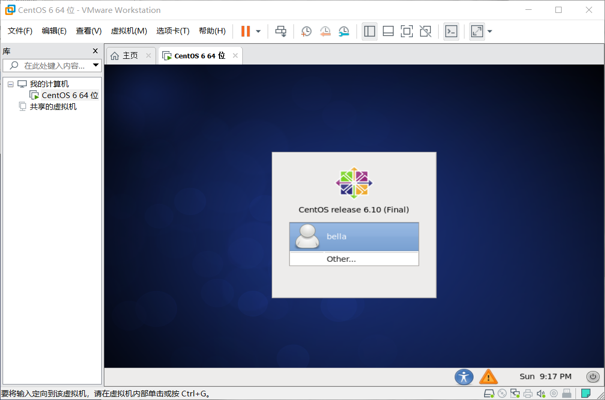605x400 pixels.
Task: Open the 查看(V) menu
Action: click(89, 31)
